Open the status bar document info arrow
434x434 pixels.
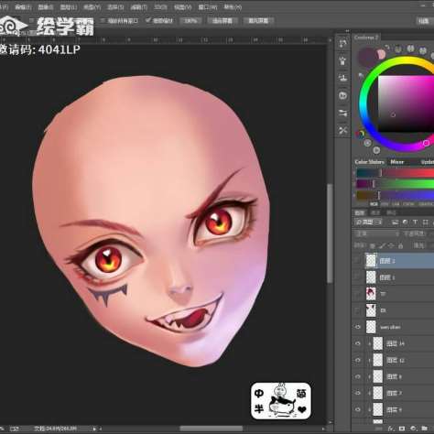pos(94,429)
